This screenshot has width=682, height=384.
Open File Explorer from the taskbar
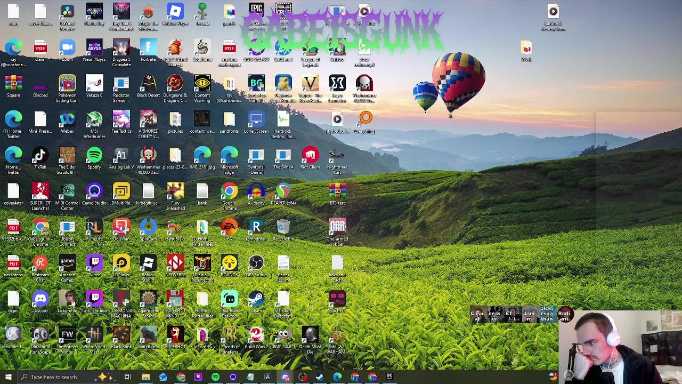(x=145, y=377)
